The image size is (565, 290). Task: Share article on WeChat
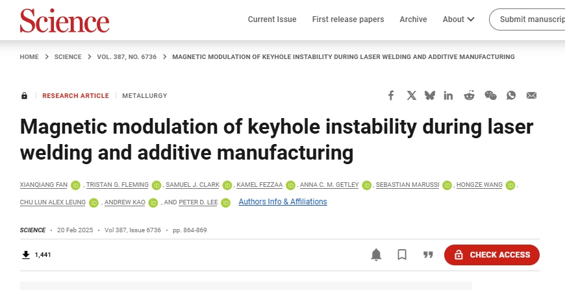pos(490,95)
